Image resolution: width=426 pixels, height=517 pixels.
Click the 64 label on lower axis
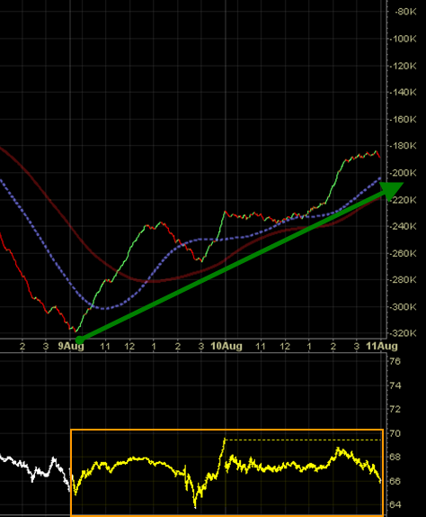(x=395, y=504)
